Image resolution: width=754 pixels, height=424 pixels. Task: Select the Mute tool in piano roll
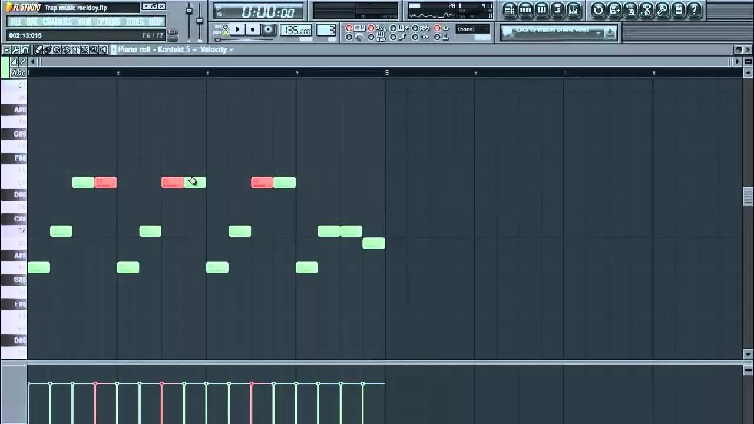(x=66, y=49)
